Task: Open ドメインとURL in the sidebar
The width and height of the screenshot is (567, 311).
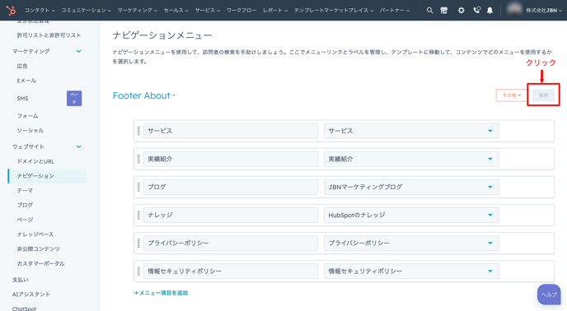Action: (35, 161)
